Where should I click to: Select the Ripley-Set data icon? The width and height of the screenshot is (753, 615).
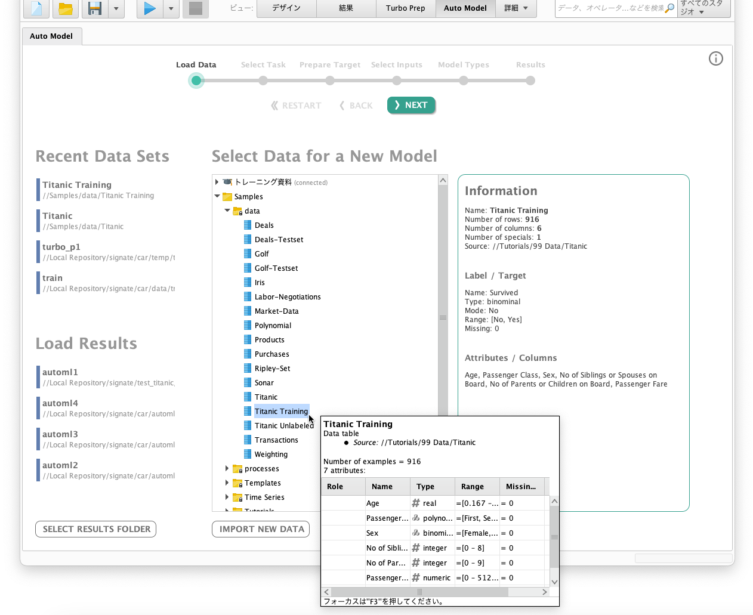pos(247,368)
